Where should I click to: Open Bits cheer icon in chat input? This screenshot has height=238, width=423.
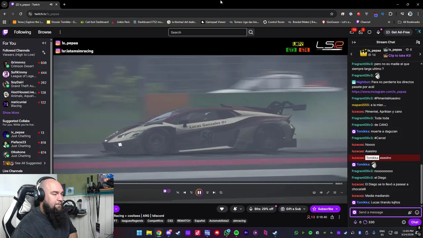pyautogui.click(x=410, y=213)
